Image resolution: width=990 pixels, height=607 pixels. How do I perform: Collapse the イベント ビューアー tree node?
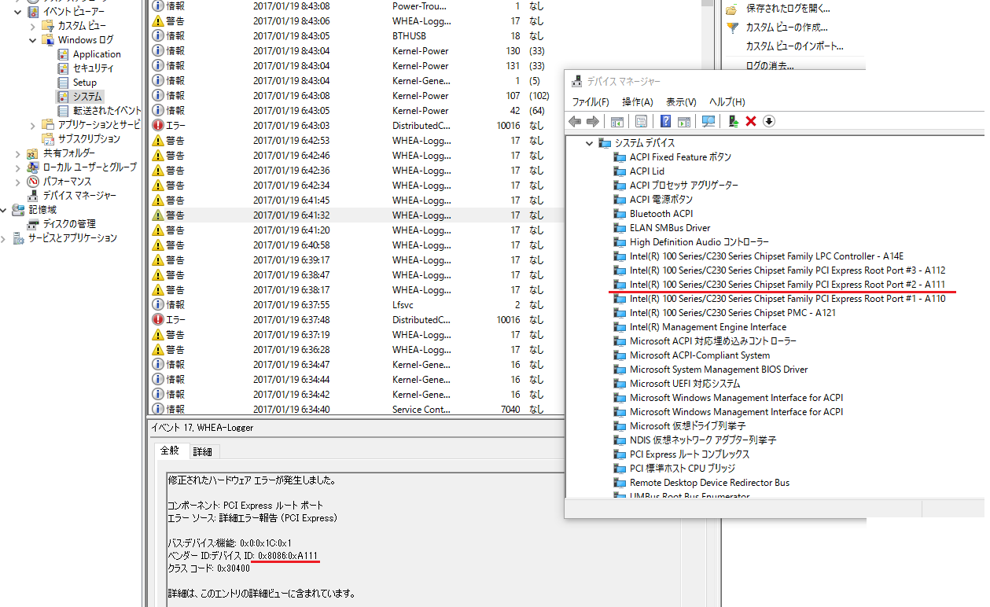pyautogui.click(x=18, y=12)
